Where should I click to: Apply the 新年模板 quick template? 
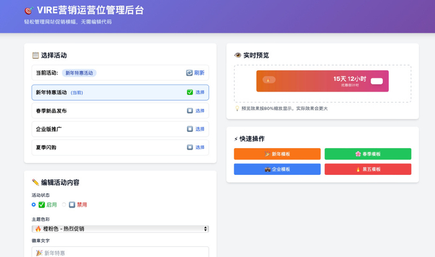point(277,154)
